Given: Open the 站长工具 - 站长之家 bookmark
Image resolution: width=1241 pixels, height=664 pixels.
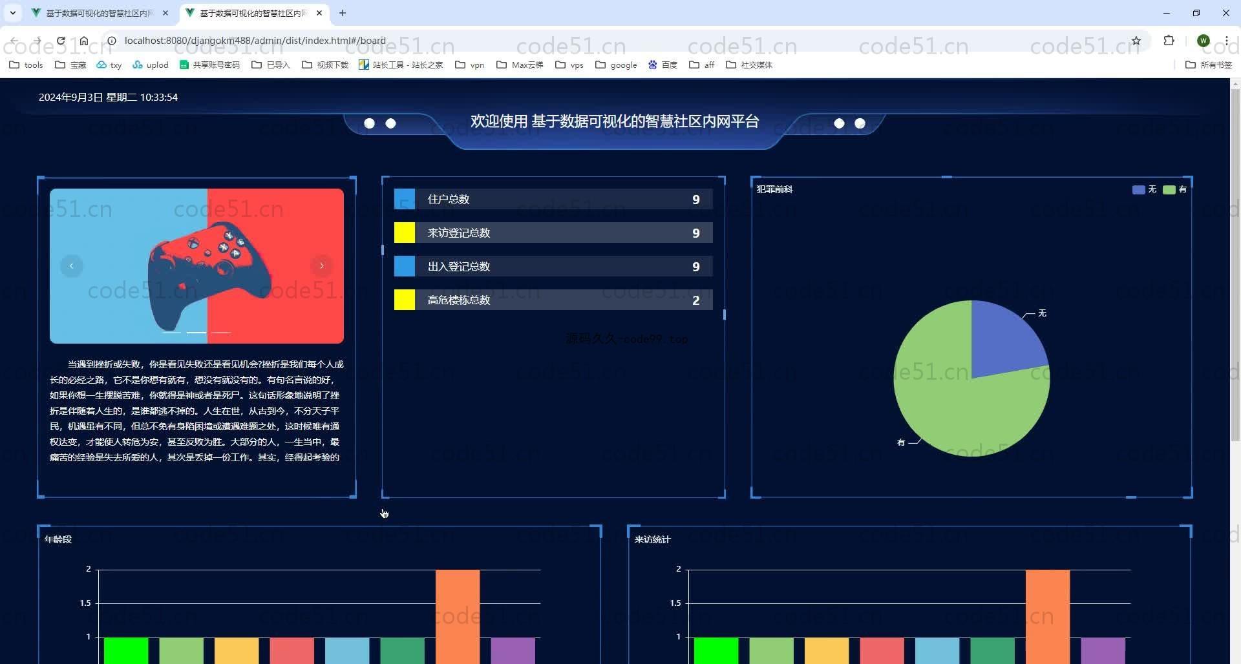Looking at the screenshot, I should click(x=401, y=65).
